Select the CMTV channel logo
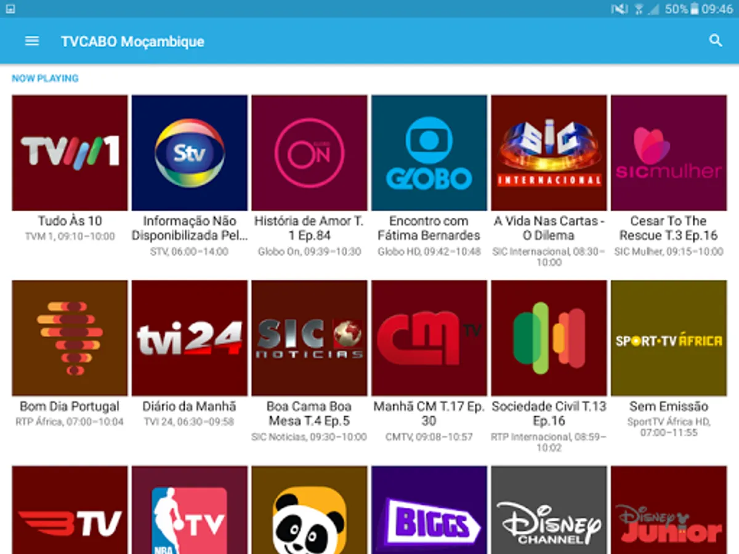739x554 pixels. tap(429, 338)
